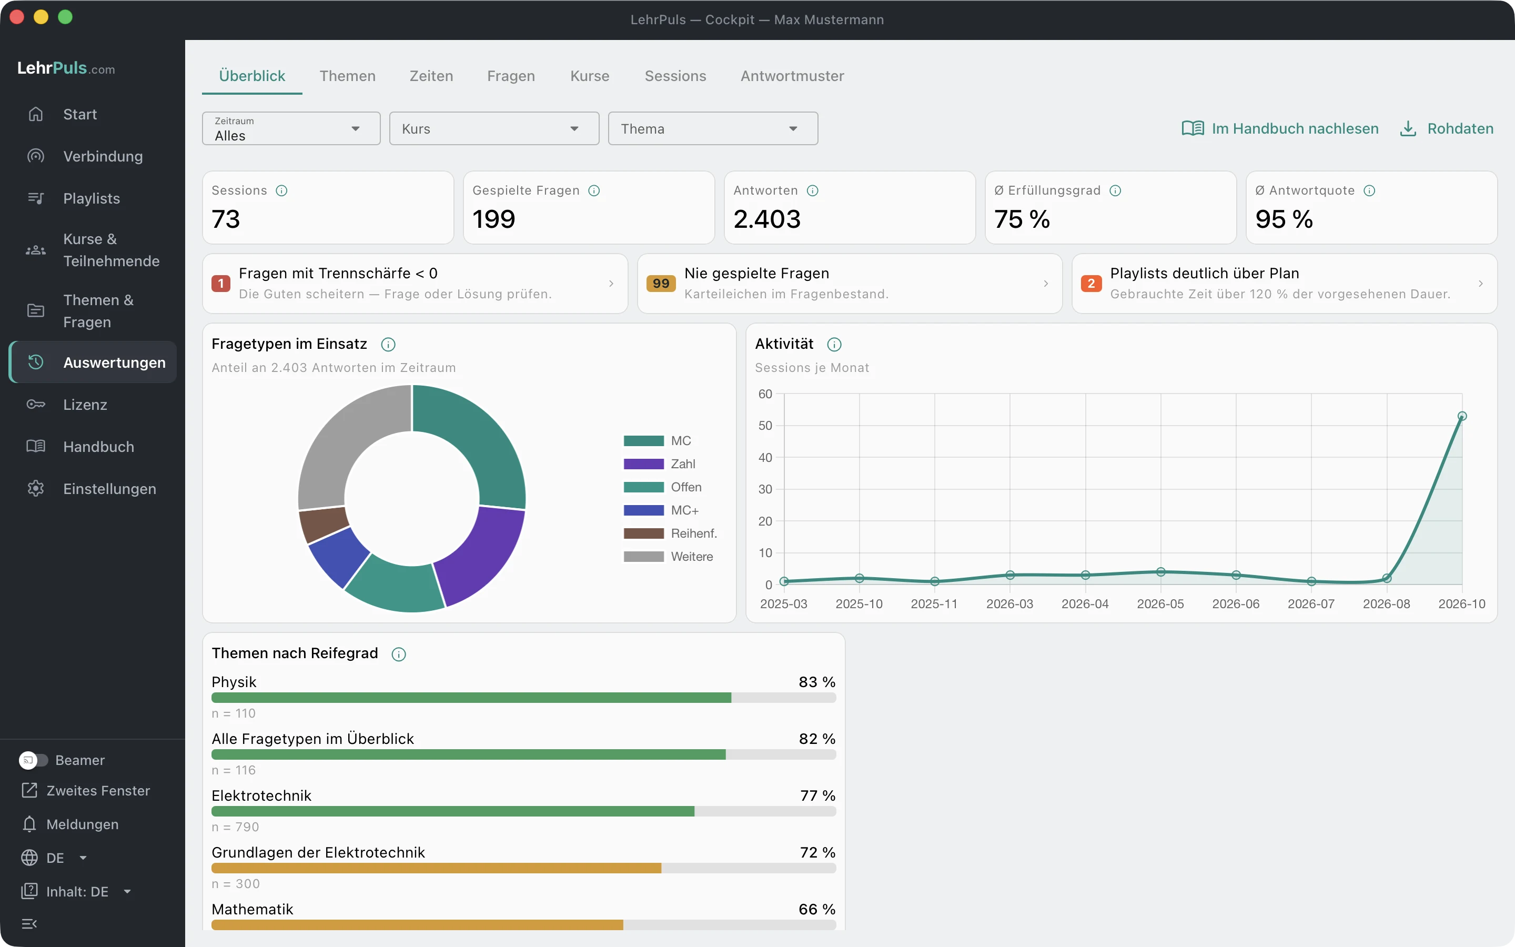Open the DE language dropdown

point(55,858)
